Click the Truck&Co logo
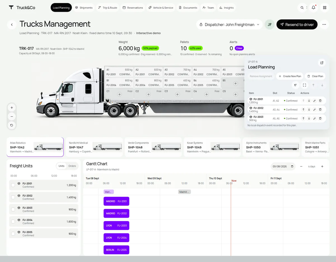Image resolution: width=336 pixels, height=262 pixels. [x=22, y=8]
